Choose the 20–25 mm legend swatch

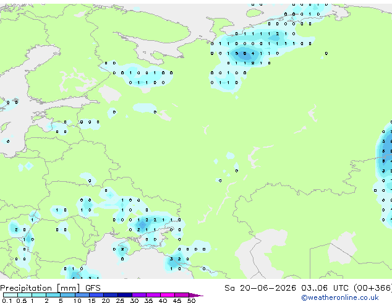click(111, 295)
